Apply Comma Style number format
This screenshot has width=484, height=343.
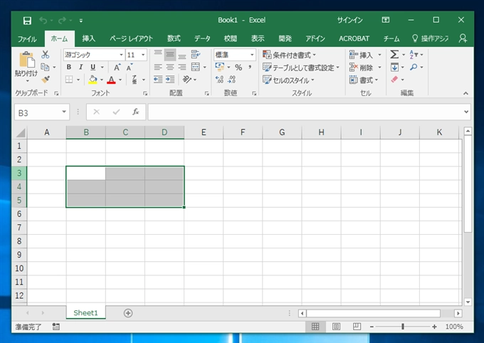[x=250, y=67]
